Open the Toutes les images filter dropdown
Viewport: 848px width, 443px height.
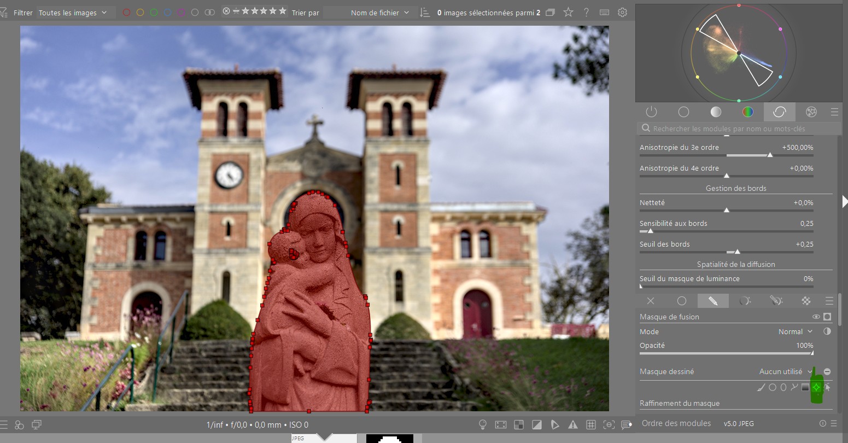[73, 13]
